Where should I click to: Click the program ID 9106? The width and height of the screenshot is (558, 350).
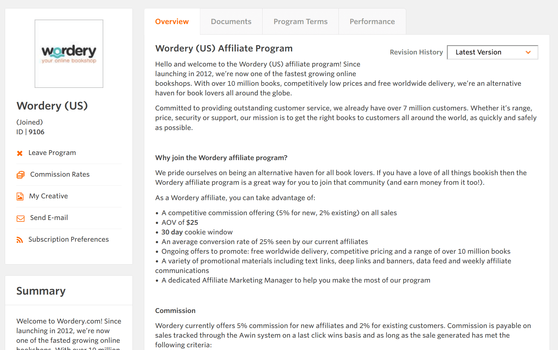tap(36, 132)
